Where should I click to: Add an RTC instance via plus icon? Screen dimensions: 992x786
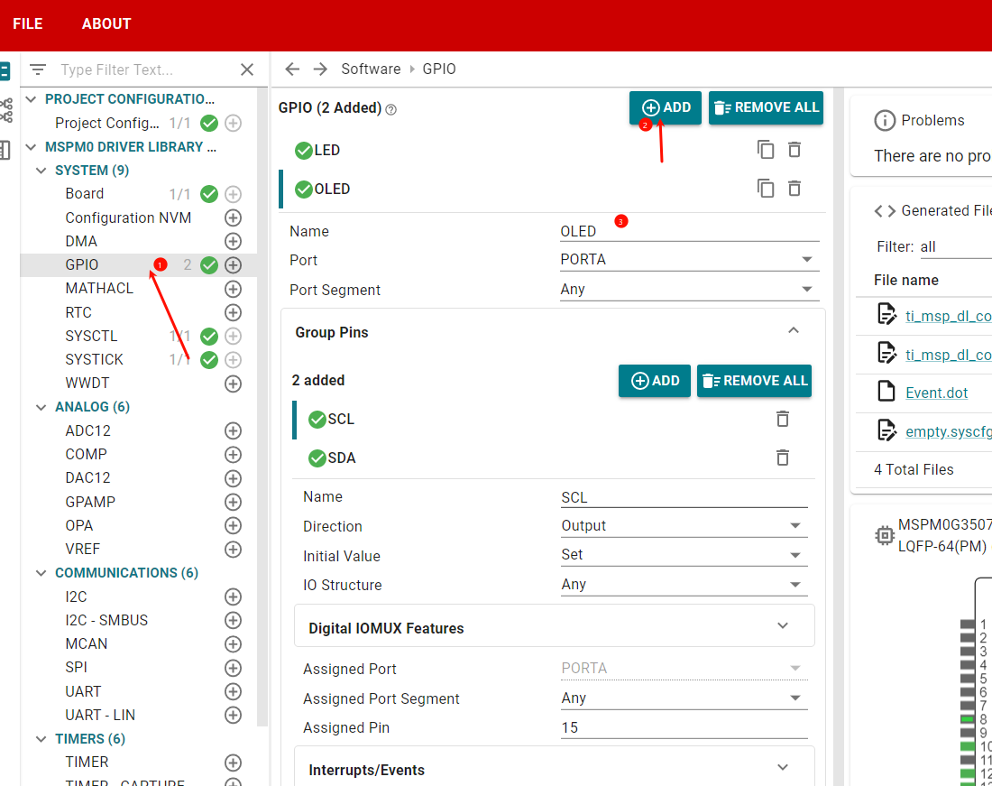pos(233,312)
